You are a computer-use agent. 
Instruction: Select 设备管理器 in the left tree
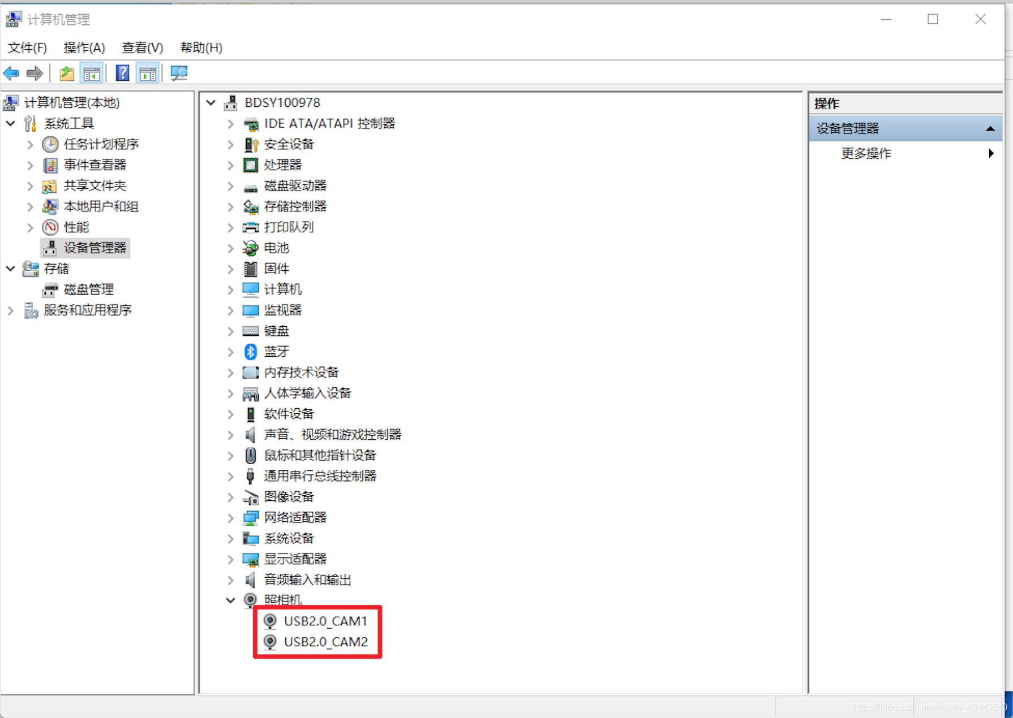tap(95, 248)
